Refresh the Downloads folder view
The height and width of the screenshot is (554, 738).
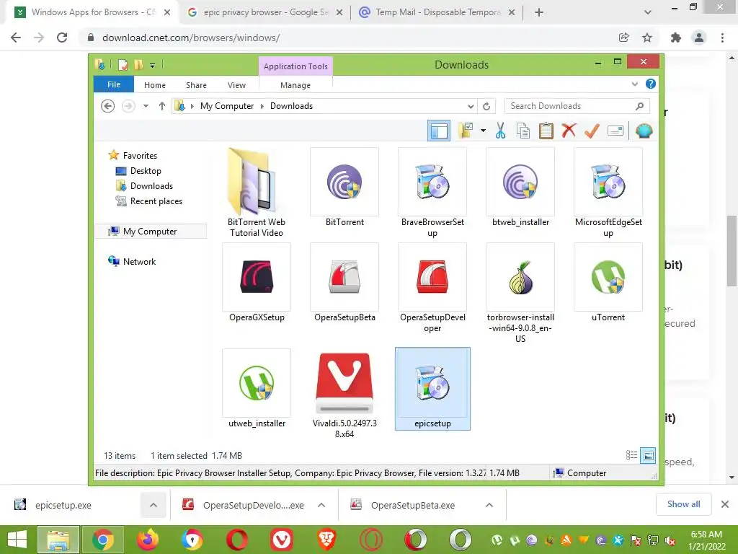[x=486, y=106]
